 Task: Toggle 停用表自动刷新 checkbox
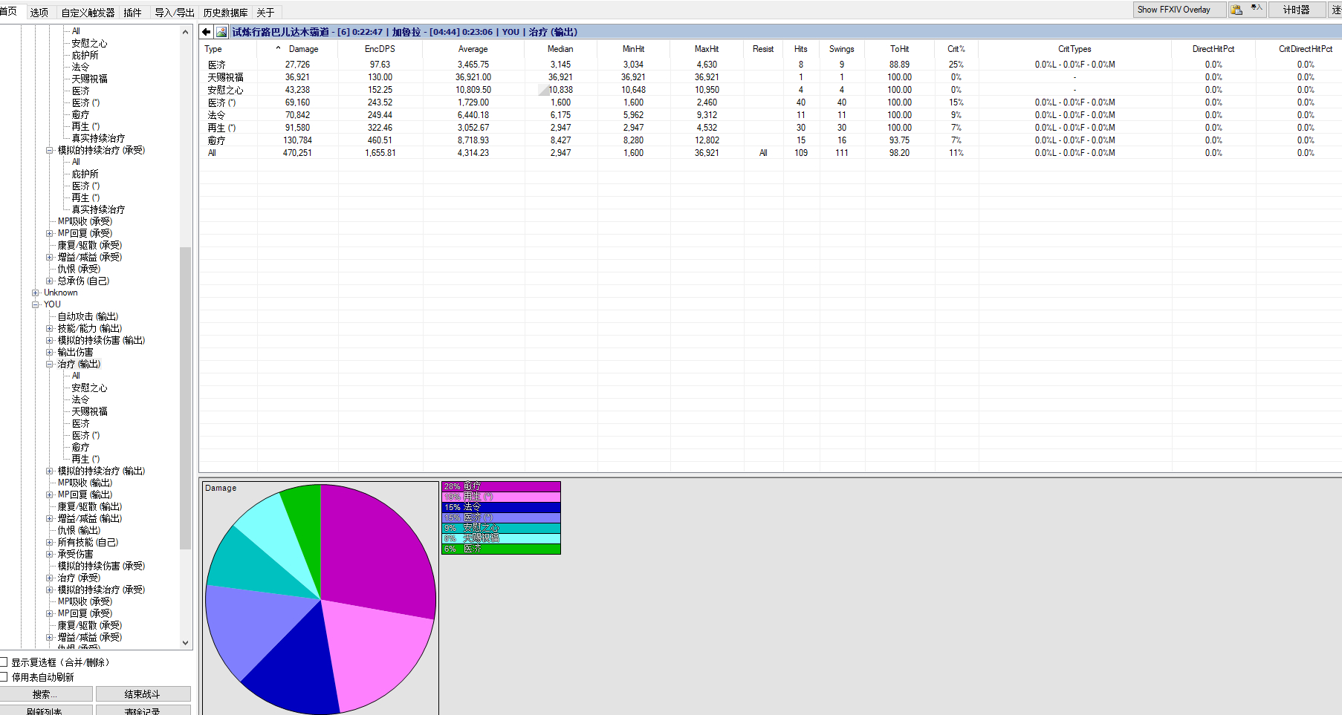tap(4, 677)
